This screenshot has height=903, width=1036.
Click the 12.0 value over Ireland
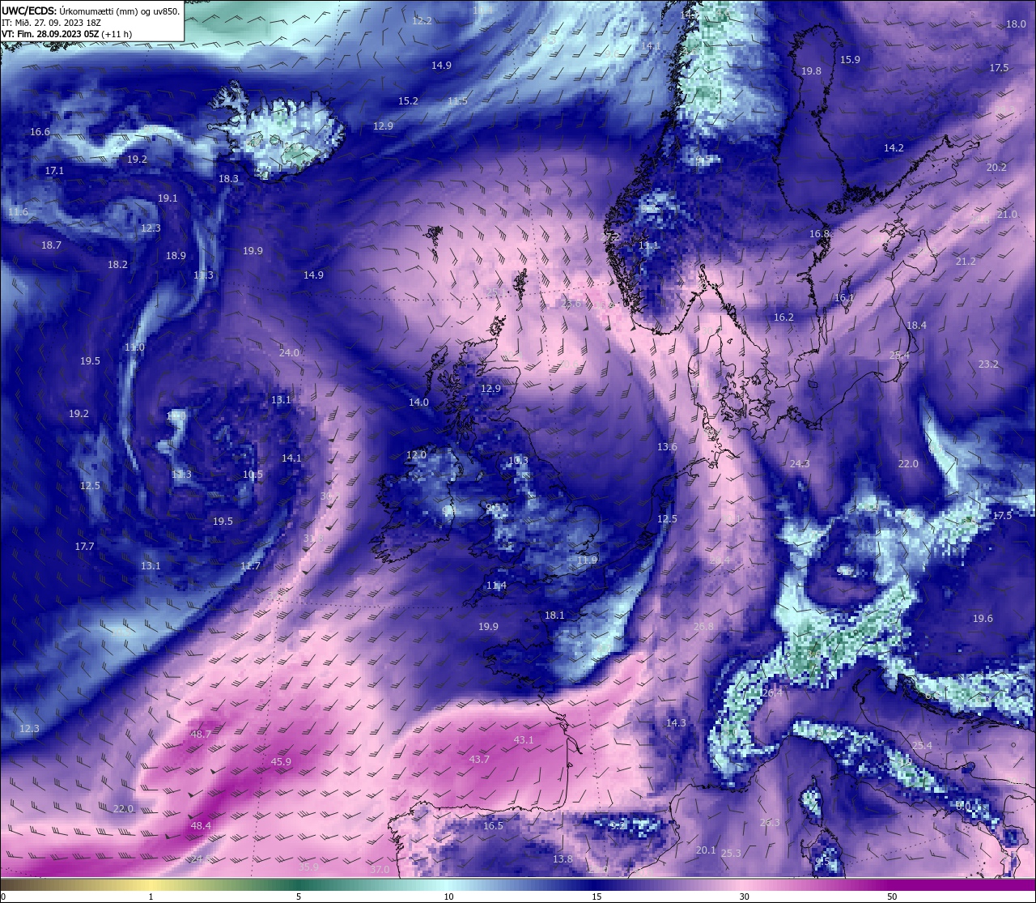tap(416, 455)
